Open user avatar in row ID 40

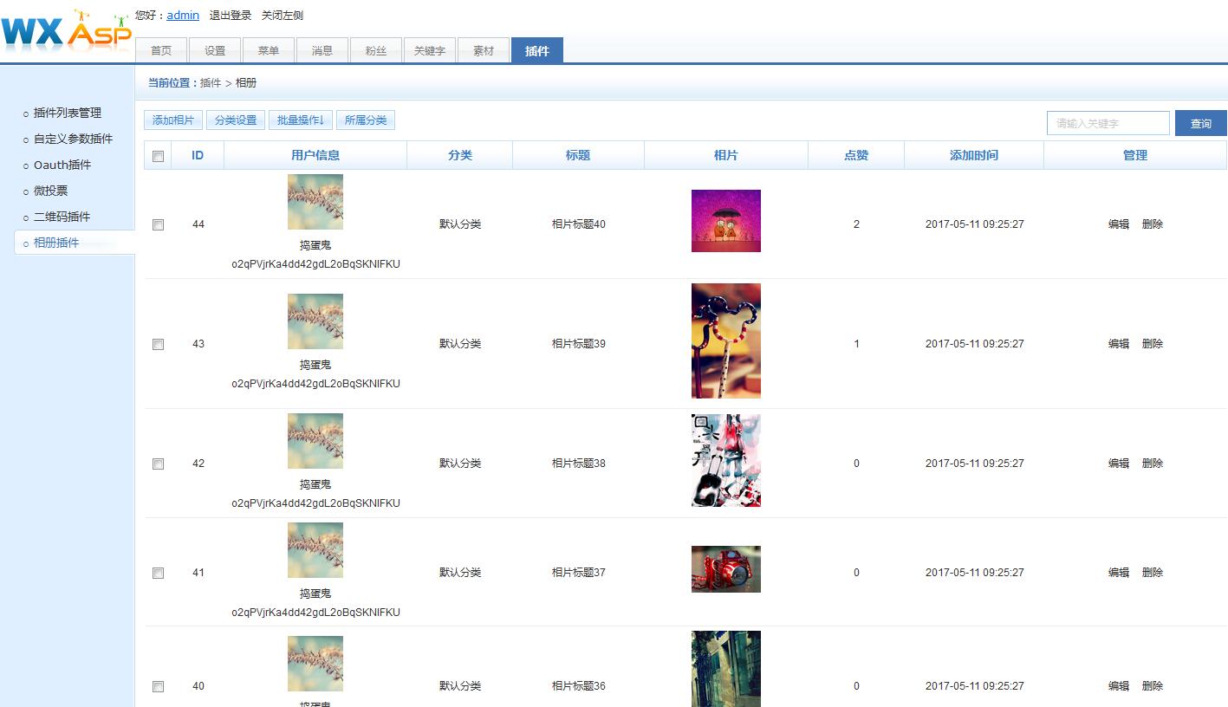click(x=315, y=664)
